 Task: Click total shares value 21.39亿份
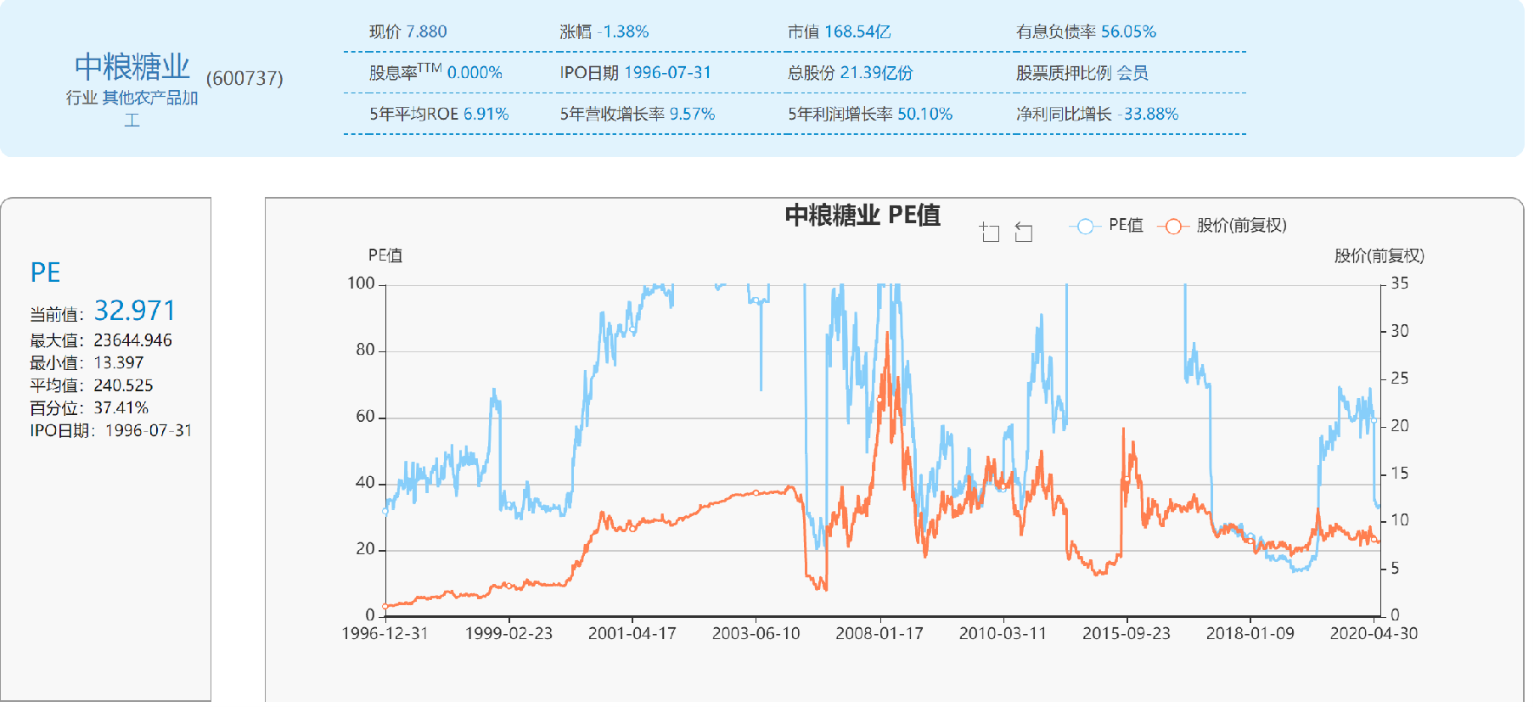point(876,73)
